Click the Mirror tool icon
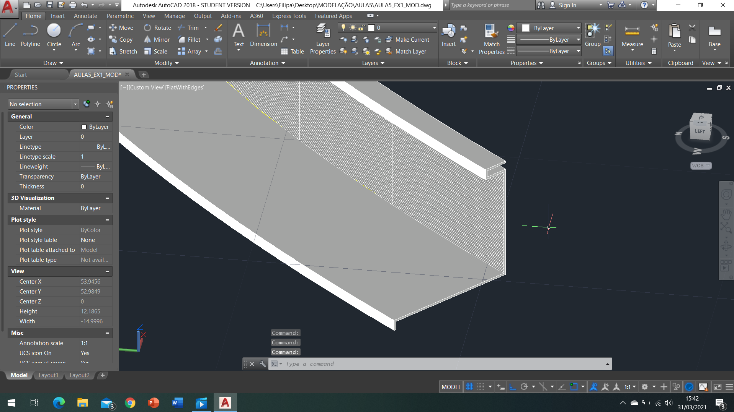 pyautogui.click(x=147, y=39)
